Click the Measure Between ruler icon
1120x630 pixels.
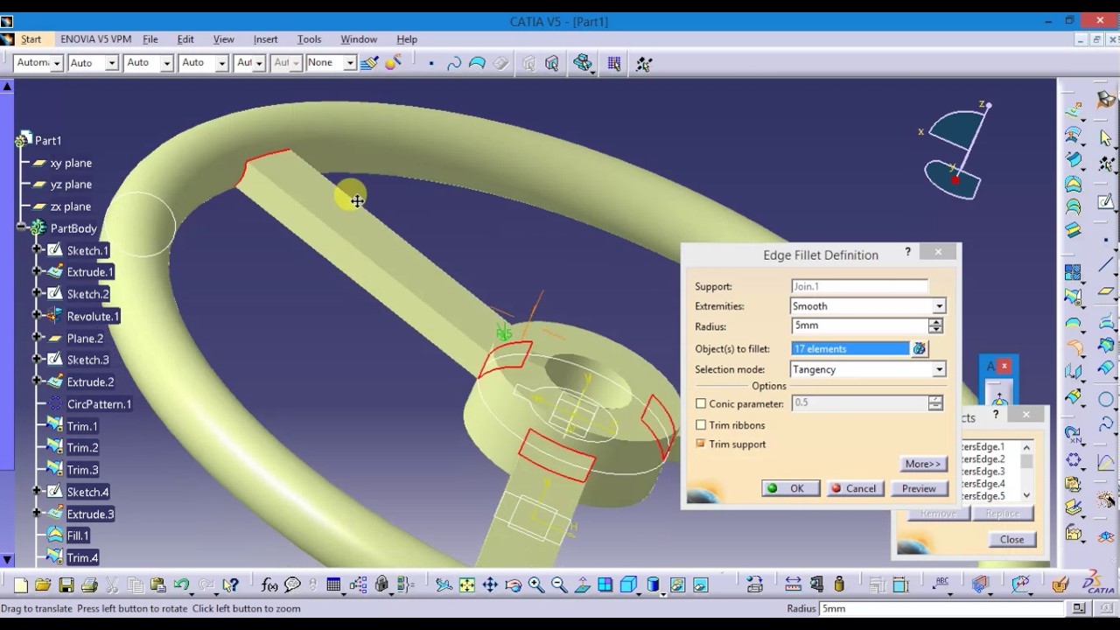point(793,585)
